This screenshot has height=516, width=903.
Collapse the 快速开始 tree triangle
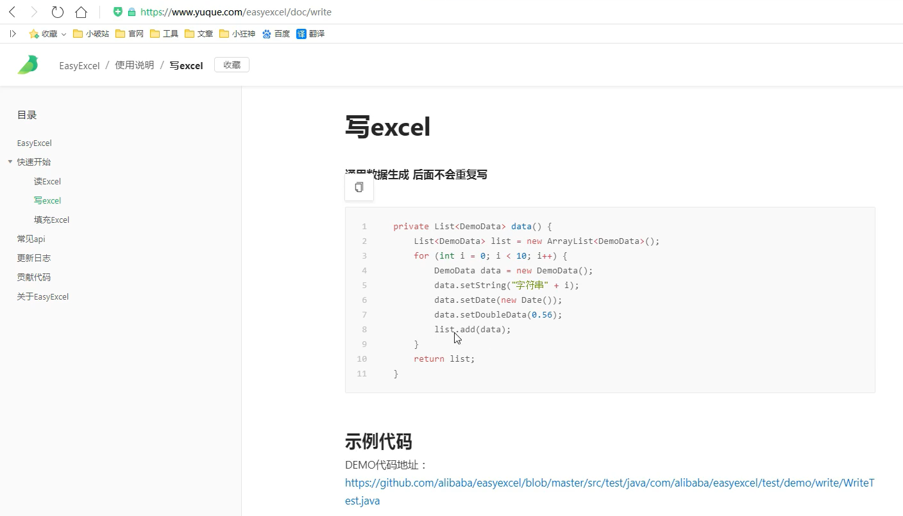[10, 162]
